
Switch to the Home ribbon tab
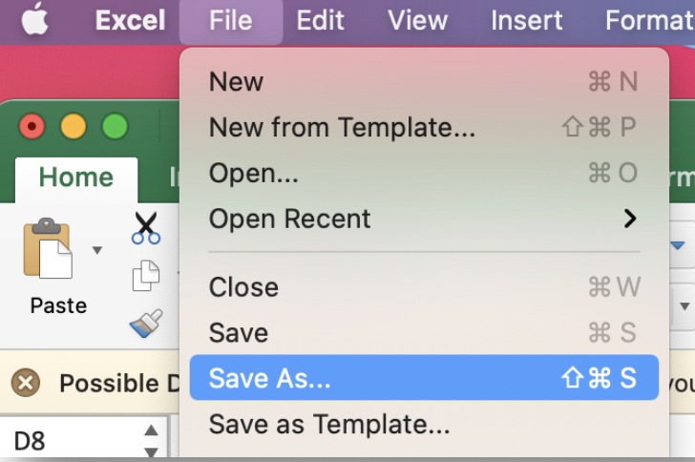point(76,178)
